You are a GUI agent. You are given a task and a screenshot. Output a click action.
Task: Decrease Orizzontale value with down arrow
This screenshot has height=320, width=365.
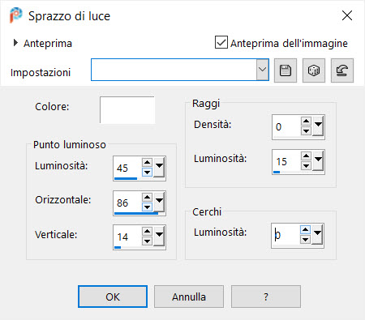(147, 207)
